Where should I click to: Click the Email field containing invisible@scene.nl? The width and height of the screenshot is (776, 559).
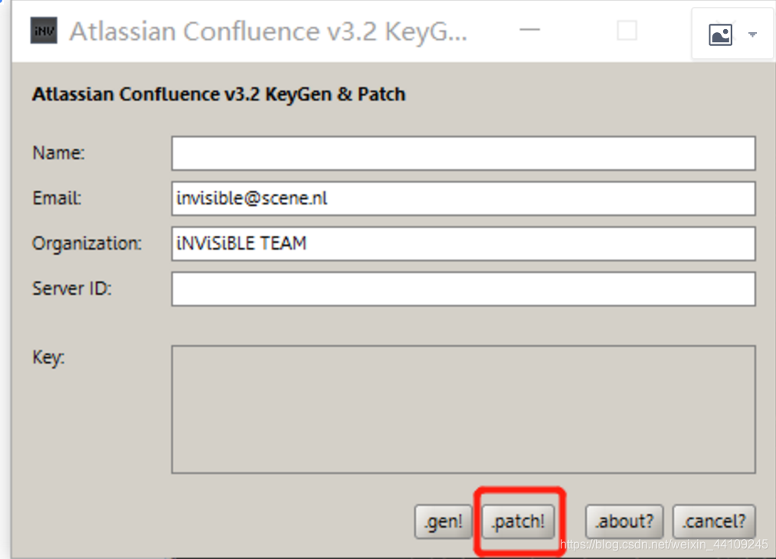(463, 198)
